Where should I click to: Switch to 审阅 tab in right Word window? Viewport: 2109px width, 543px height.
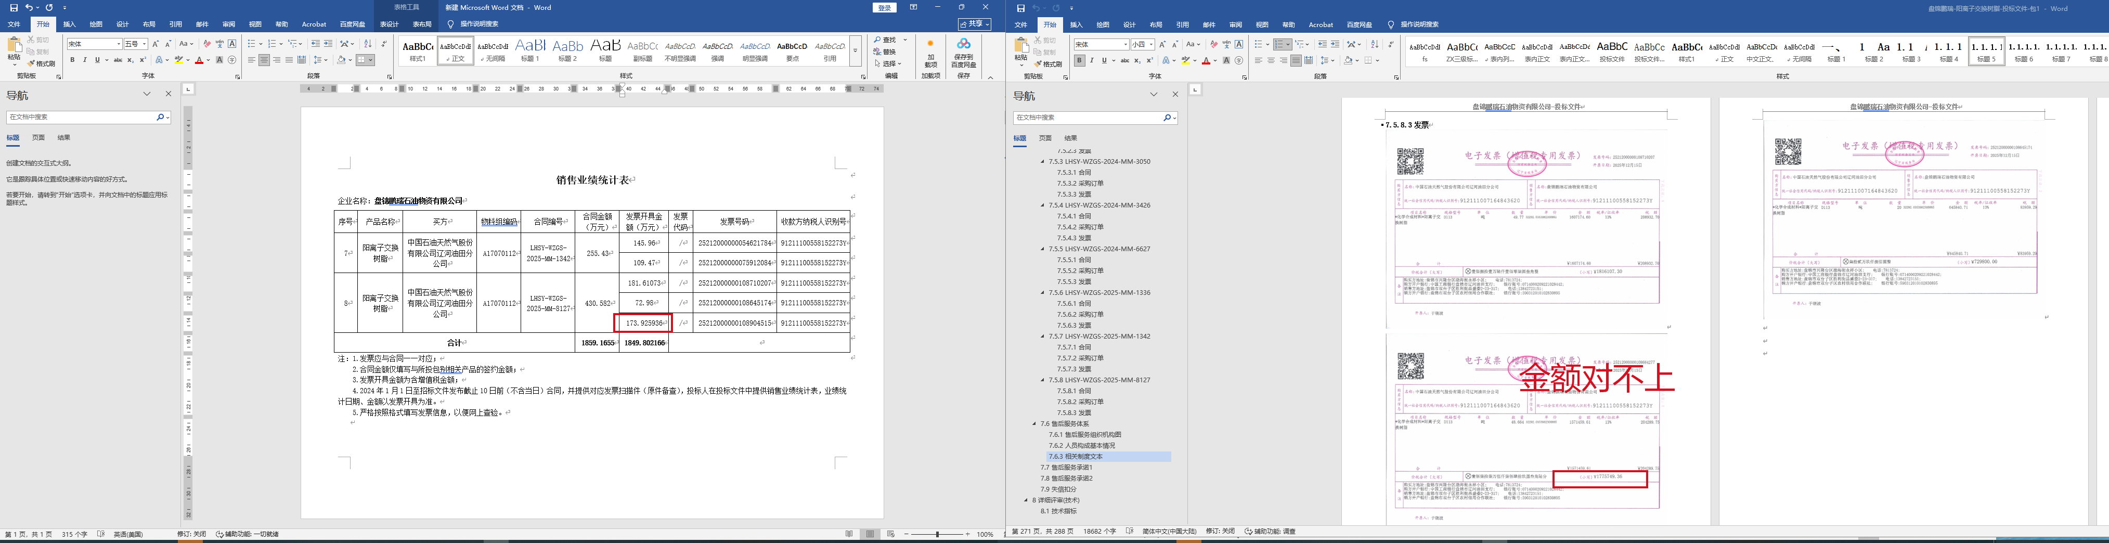click(1235, 24)
